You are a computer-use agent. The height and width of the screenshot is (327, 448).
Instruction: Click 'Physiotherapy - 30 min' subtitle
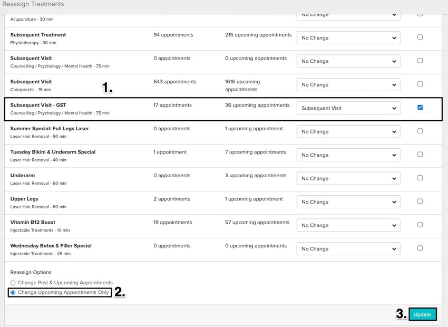[33, 43]
